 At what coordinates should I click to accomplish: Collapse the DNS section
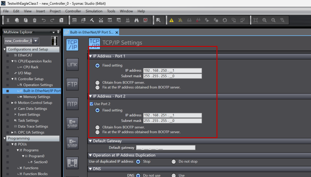(x=90, y=169)
